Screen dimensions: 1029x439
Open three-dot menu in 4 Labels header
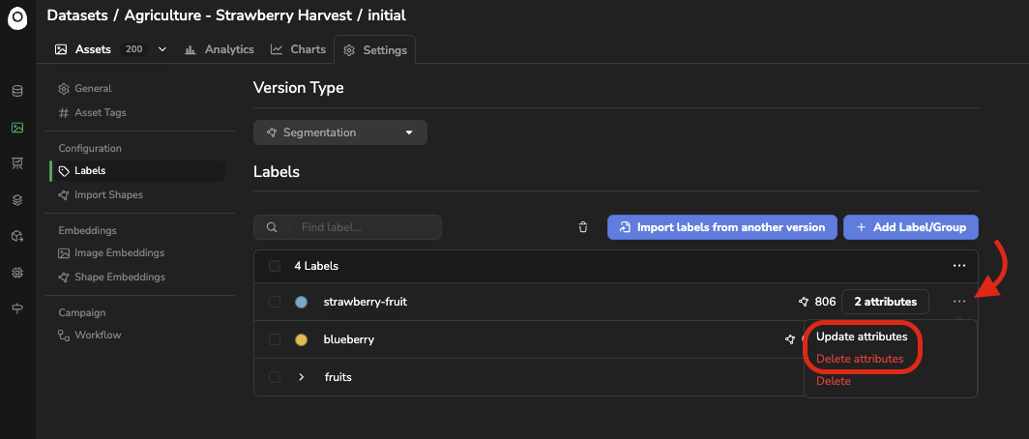click(x=958, y=266)
